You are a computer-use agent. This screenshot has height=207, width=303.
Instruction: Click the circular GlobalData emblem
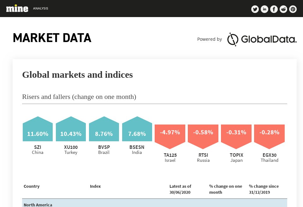tap(233, 39)
